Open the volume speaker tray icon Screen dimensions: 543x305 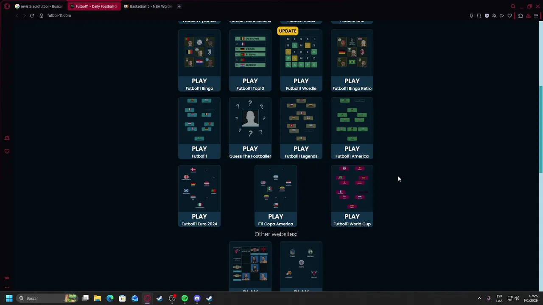pos(517,298)
